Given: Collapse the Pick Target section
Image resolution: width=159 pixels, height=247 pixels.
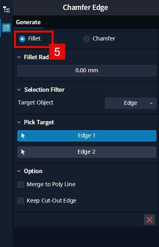Looking at the screenshot, I should (19, 122).
